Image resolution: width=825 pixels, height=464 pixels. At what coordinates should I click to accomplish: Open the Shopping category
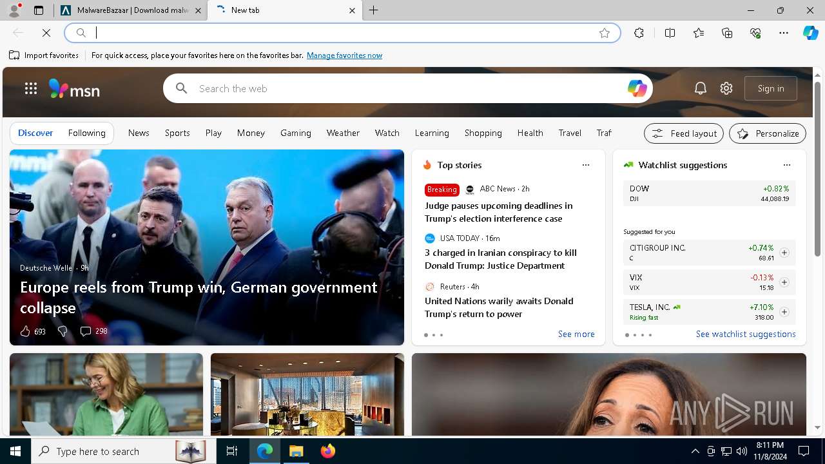click(x=483, y=133)
